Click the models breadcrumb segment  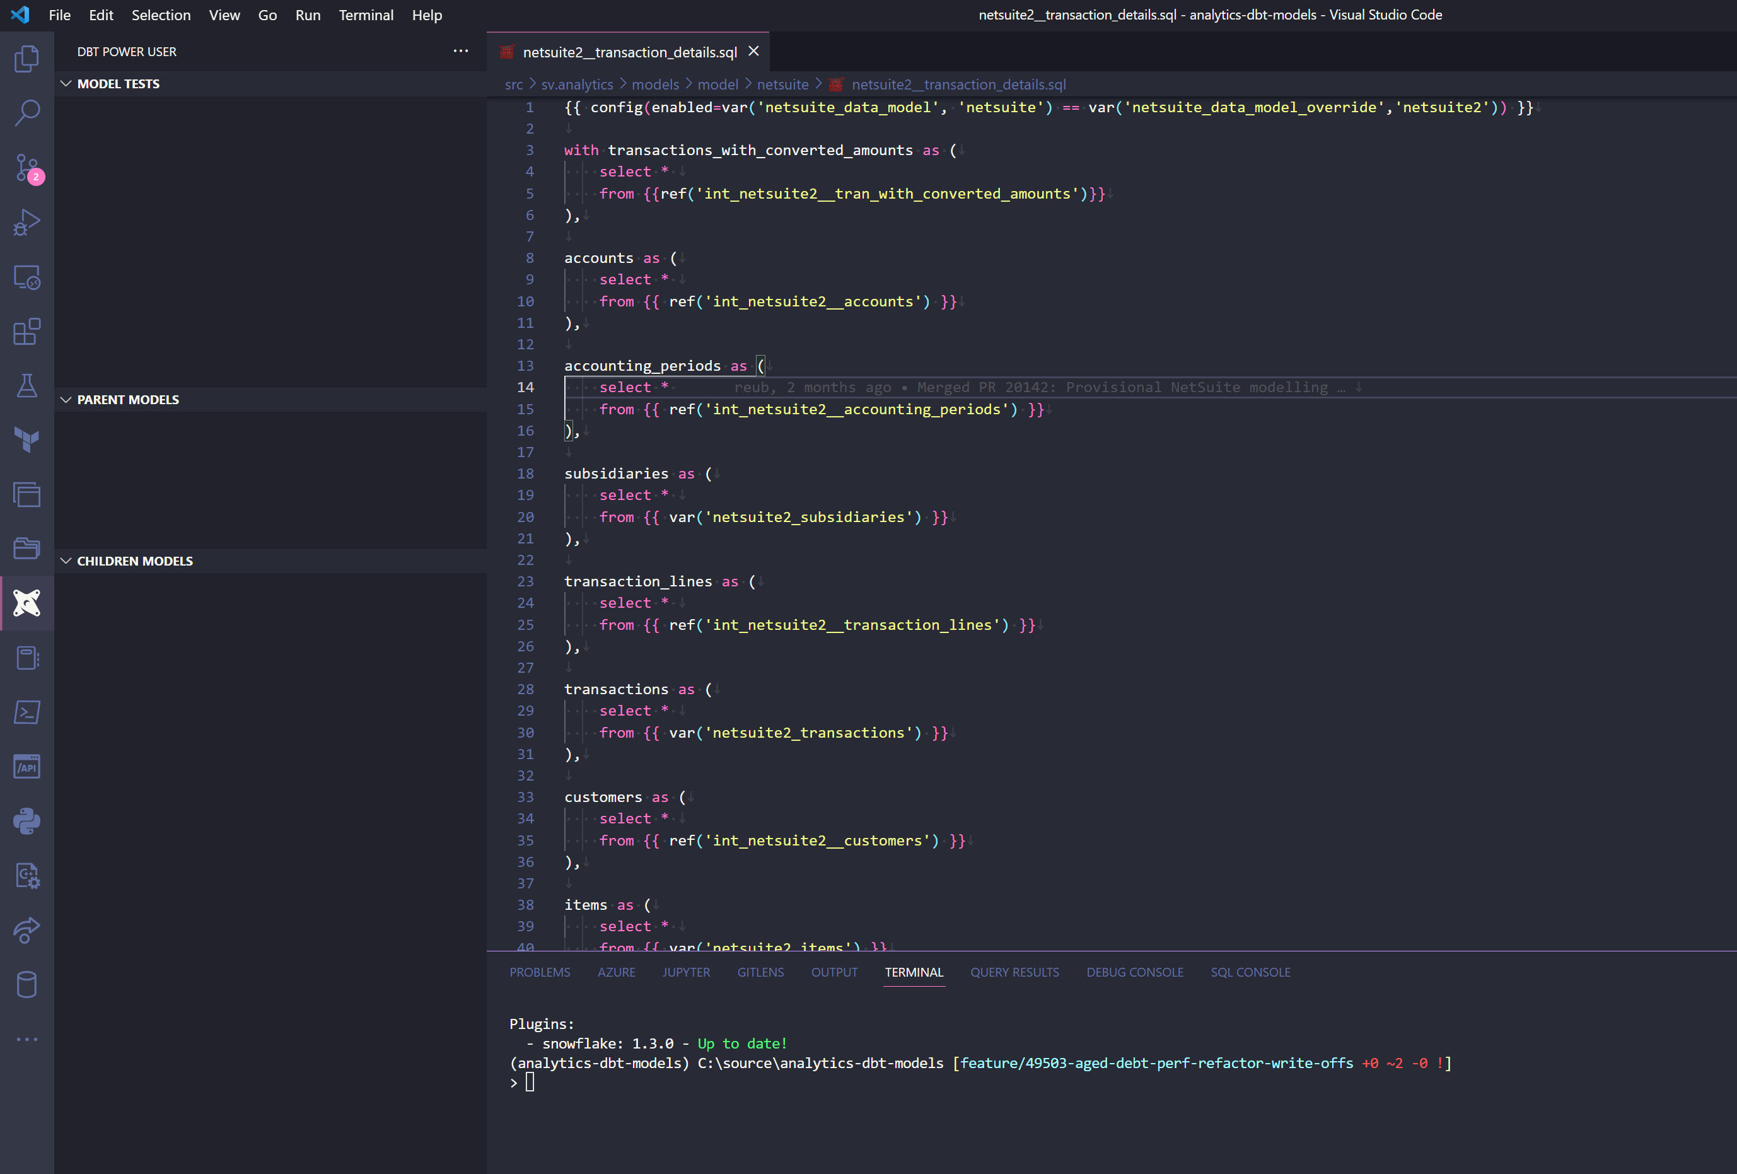tap(656, 84)
